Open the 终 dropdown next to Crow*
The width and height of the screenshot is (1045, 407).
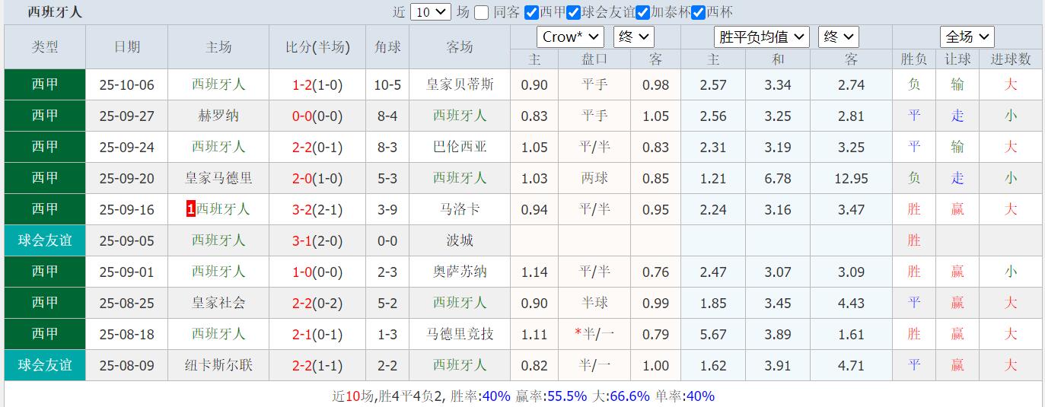[634, 37]
